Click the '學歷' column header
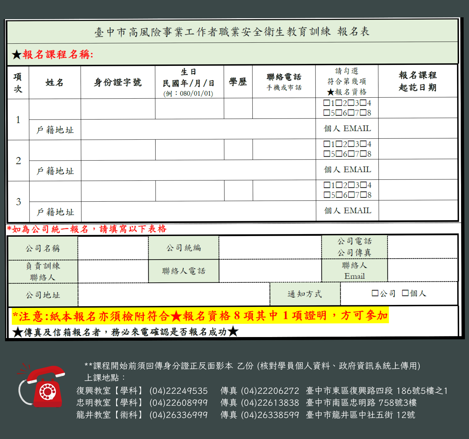Screen dimensions: 469x439 (238, 82)
